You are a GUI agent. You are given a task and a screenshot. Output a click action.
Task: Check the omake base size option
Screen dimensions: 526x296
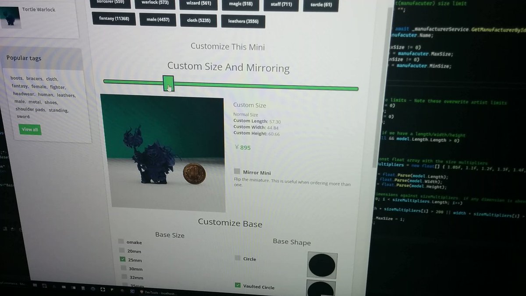(x=121, y=241)
